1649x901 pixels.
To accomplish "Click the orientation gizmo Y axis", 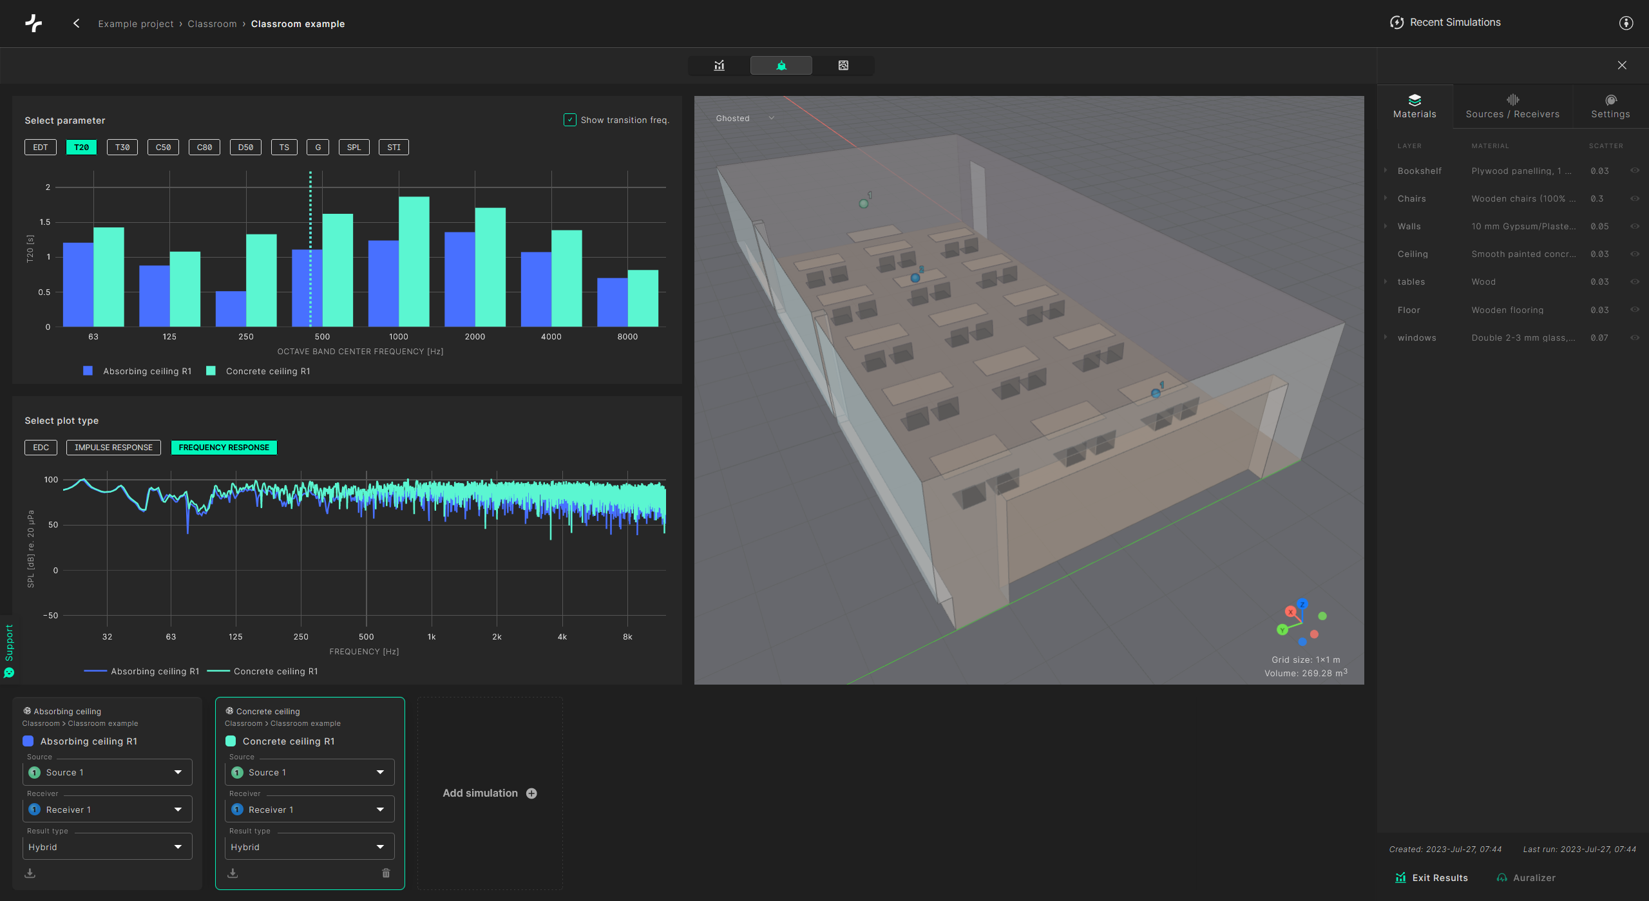I will [x=1282, y=629].
